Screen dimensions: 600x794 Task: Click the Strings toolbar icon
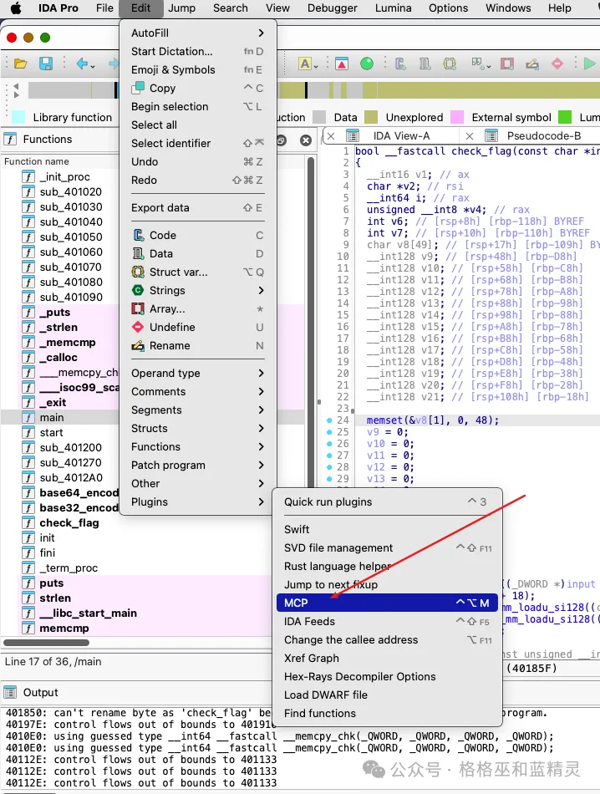(477, 64)
